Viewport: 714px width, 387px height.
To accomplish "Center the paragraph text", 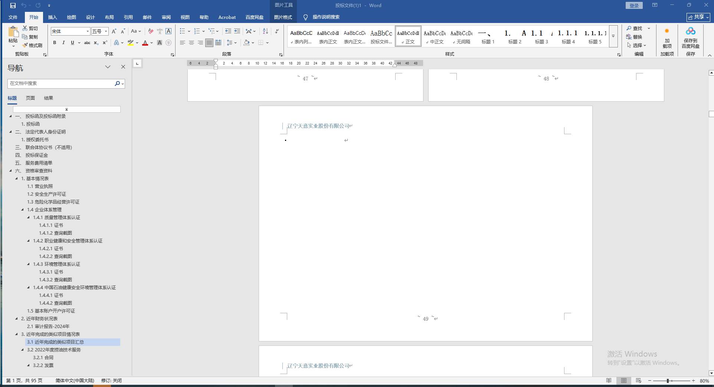I will click(x=191, y=43).
